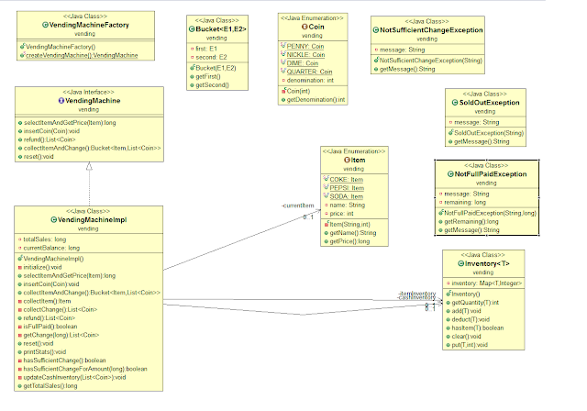Select the remaining: long field
Image resolution: width=587 pixels, height=411 pixels.
coord(465,203)
